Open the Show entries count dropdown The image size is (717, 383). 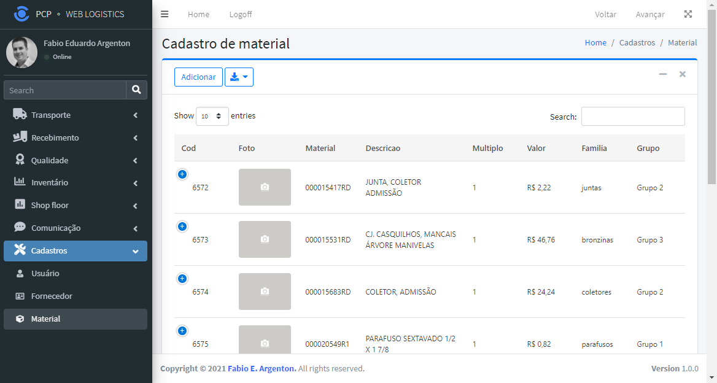[212, 116]
